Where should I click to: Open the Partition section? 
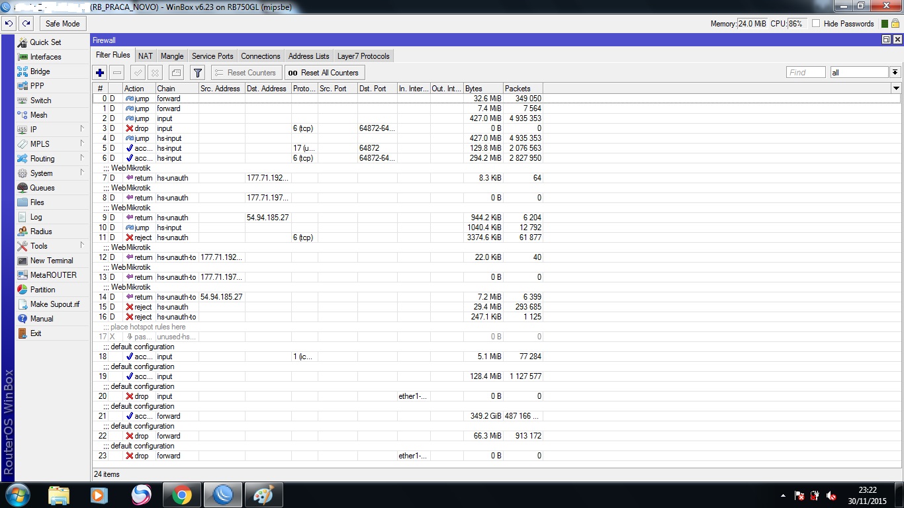click(x=52, y=290)
